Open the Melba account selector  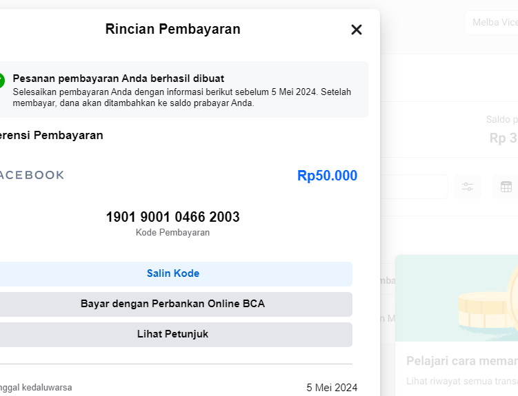coord(491,23)
